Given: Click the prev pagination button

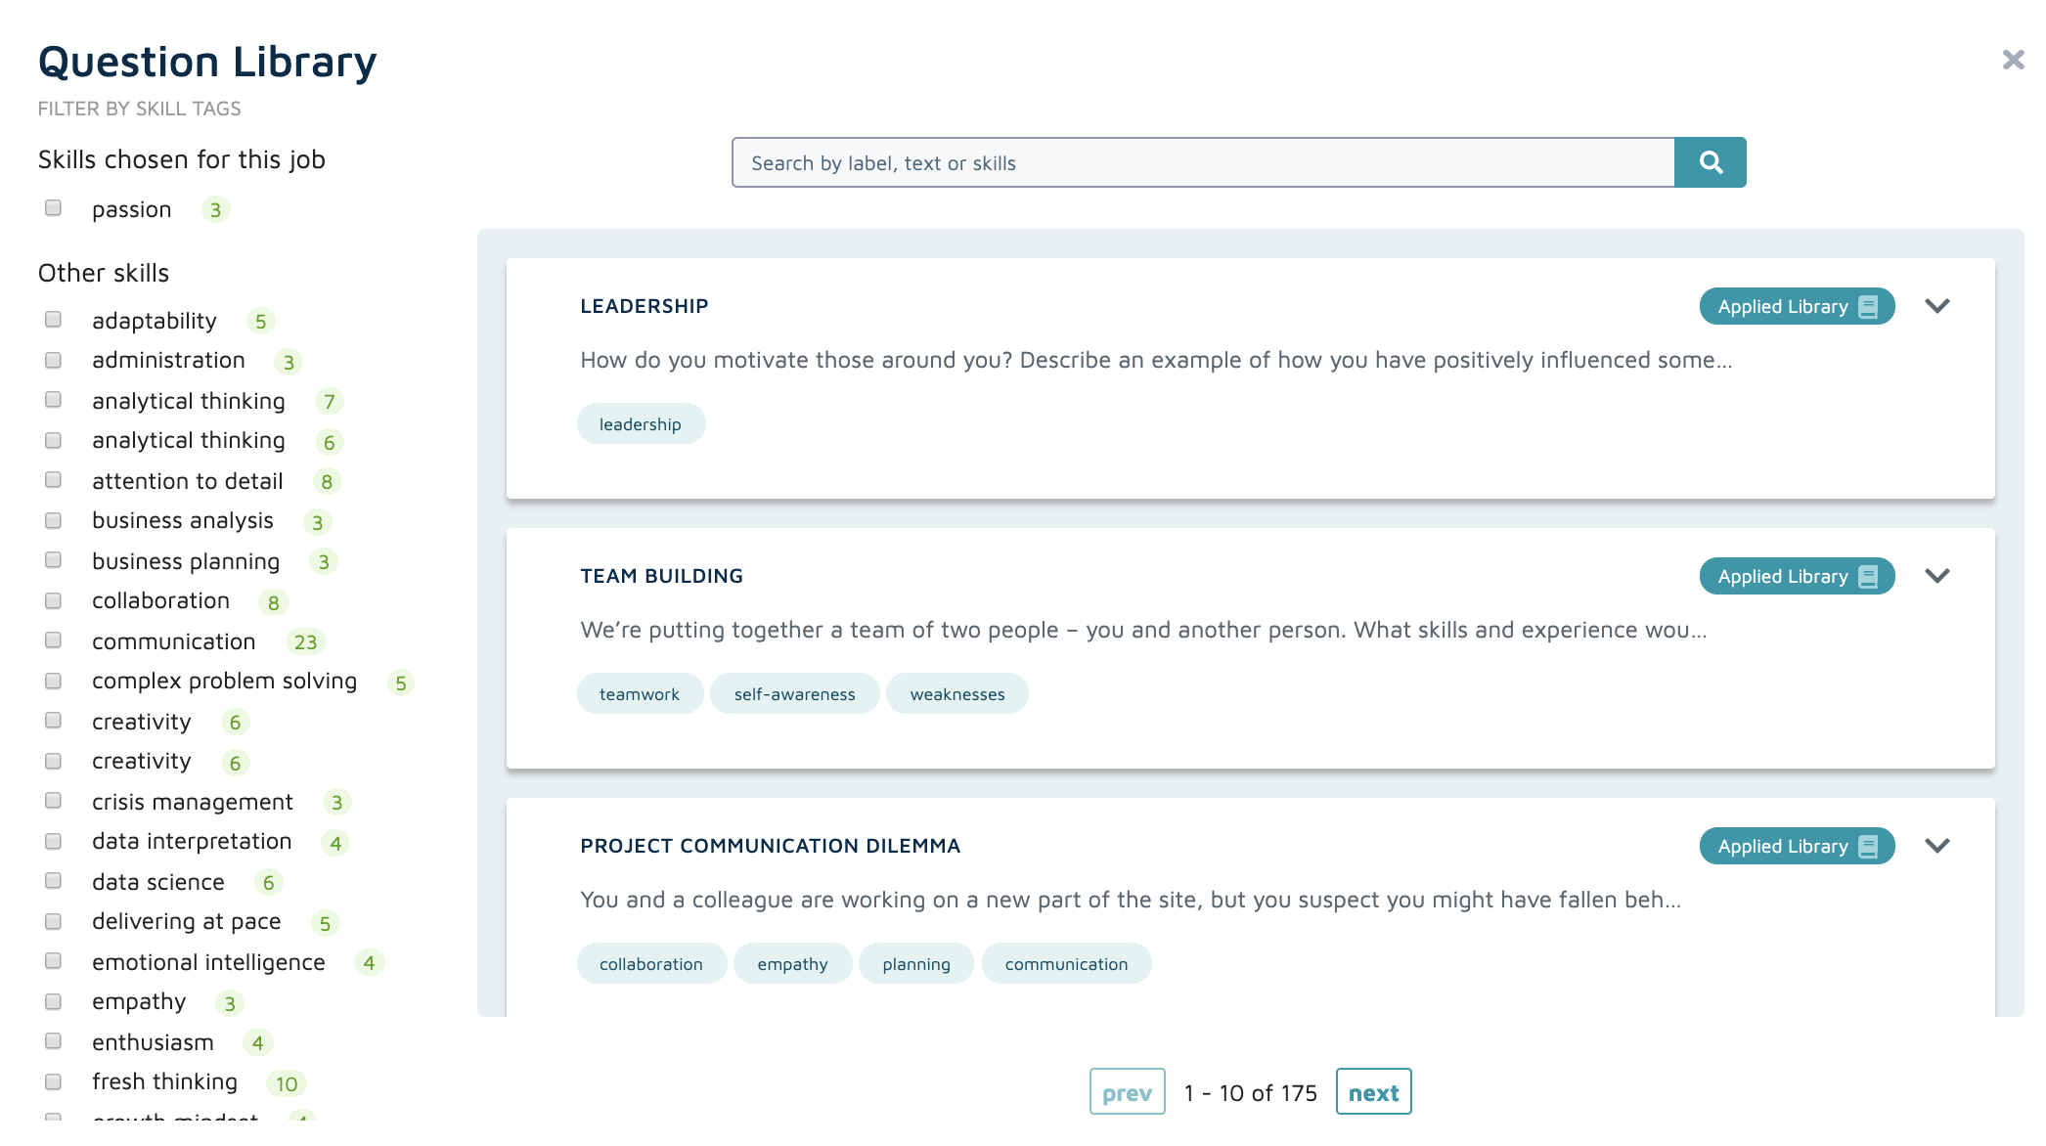Looking at the screenshot, I should click(1127, 1092).
